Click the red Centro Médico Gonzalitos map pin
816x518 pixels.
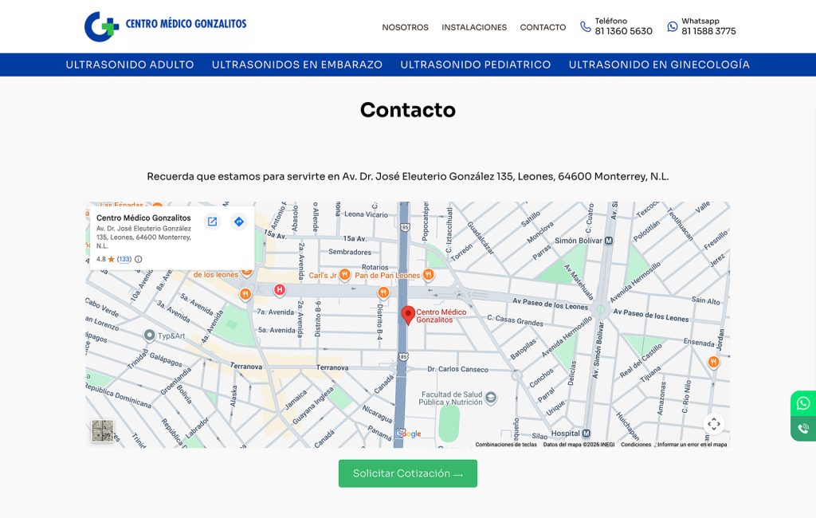(x=408, y=313)
